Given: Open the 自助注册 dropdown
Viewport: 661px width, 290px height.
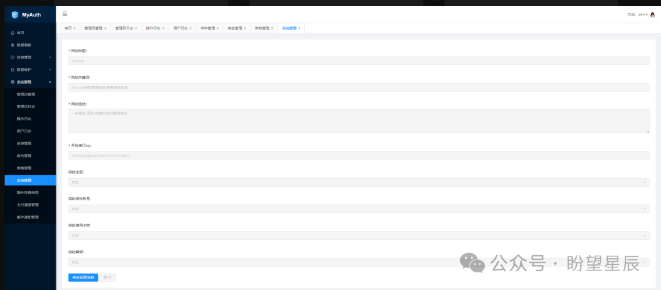Looking at the screenshot, I should pos(358,182).
